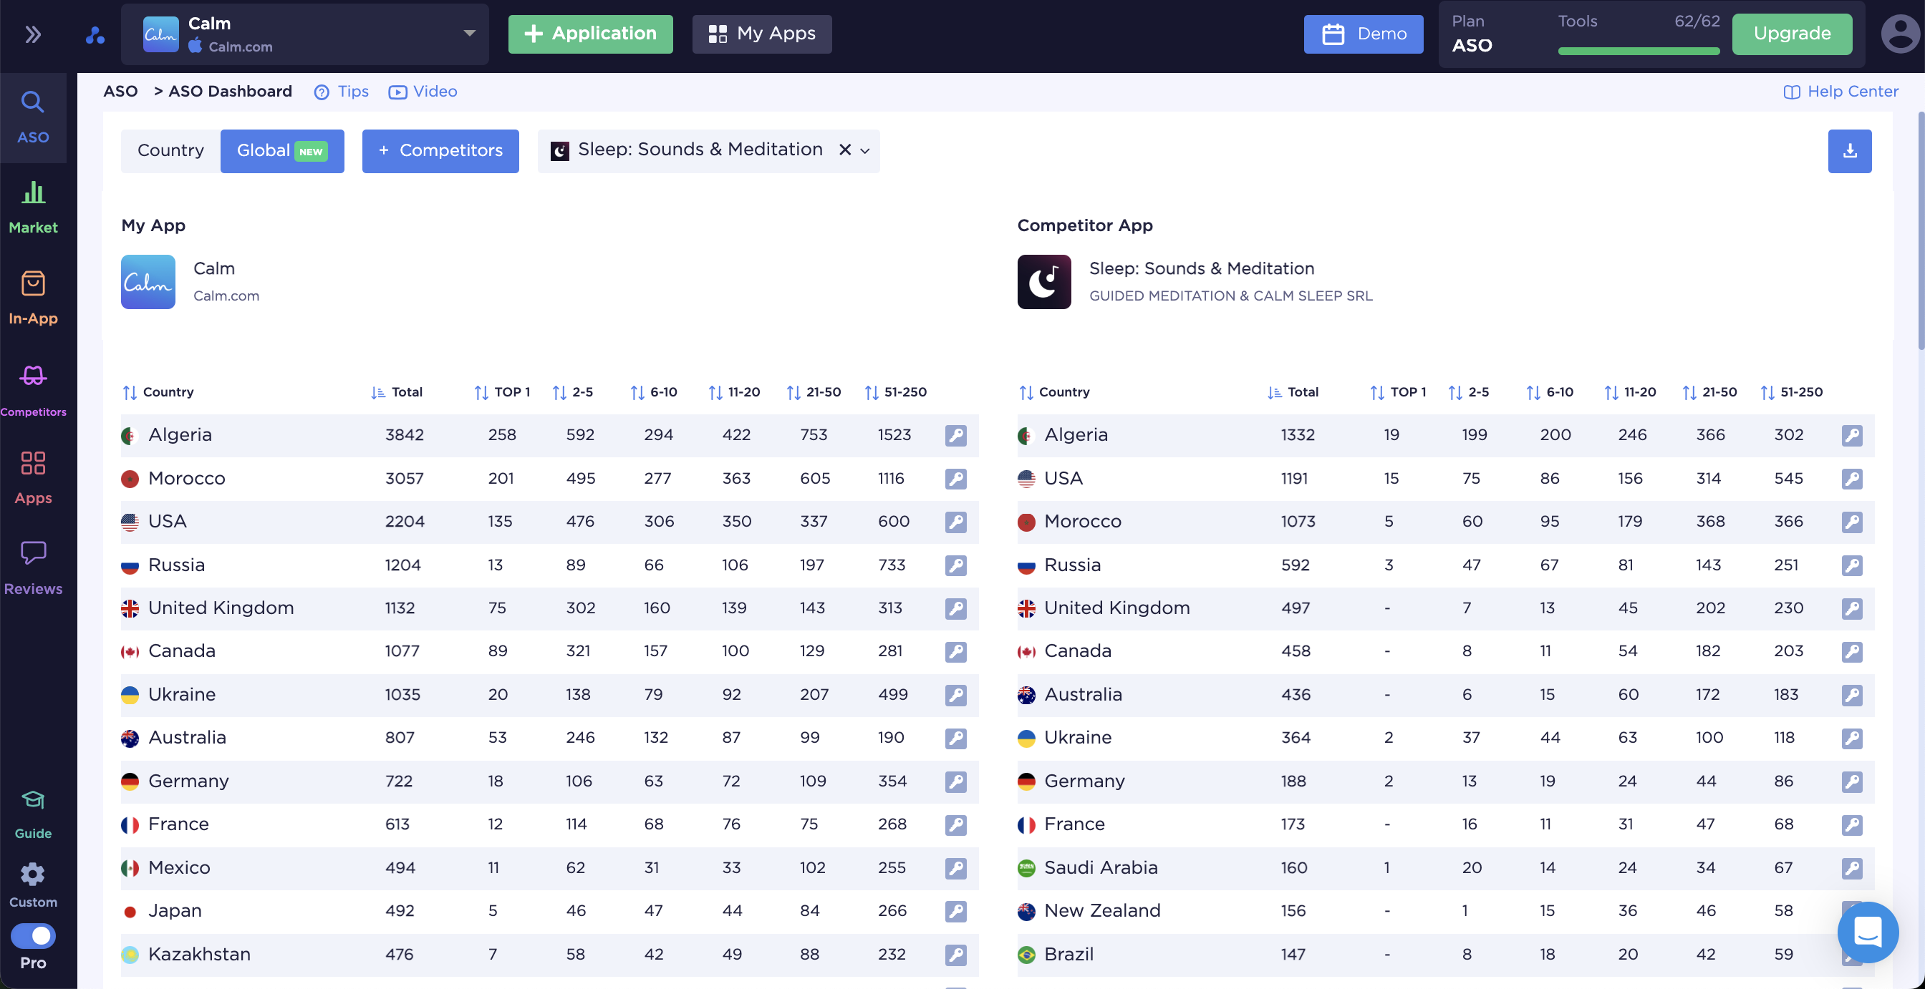Click the page vertical scrollbar
The height and width of the screenshot is (989, 1925).
coord(1920,231)
